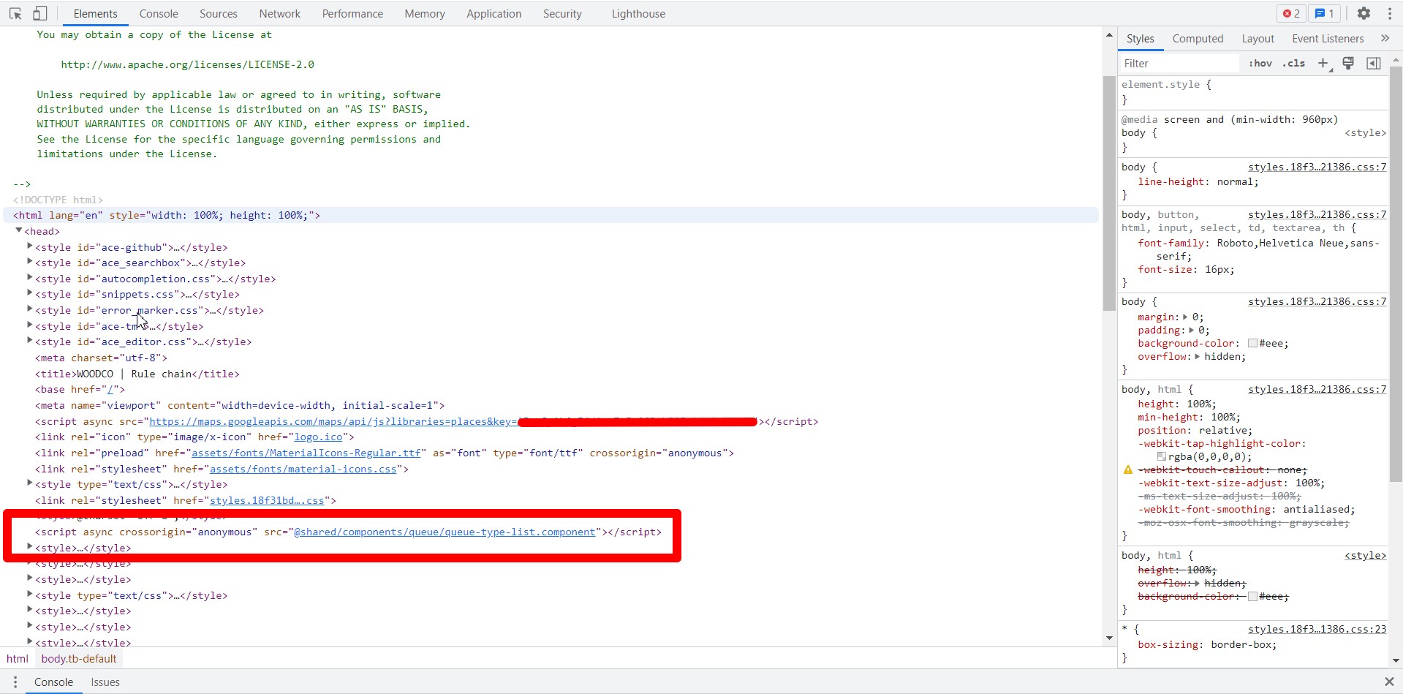
Task: Add a new style rule with the plus icon
Action: pyautogui.click(x=1323, y=64)
